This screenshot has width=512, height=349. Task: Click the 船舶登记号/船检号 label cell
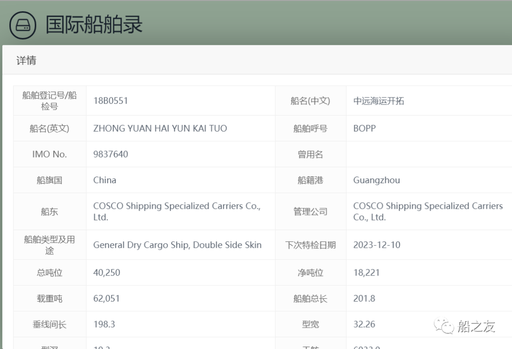click(50, 101)
